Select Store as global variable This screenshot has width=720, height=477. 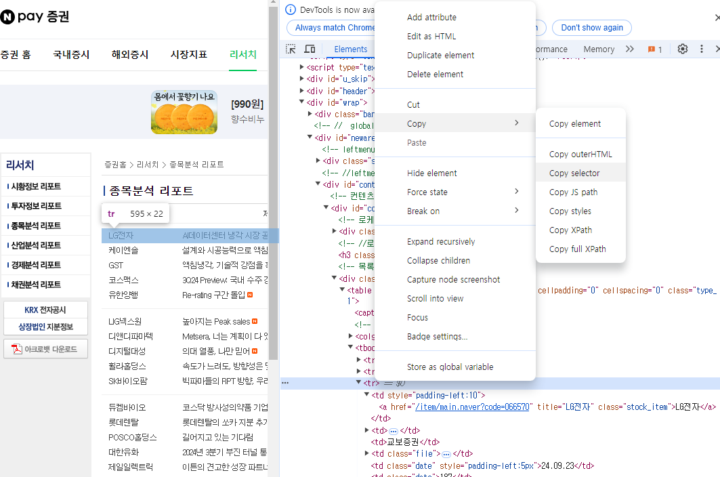455,367
